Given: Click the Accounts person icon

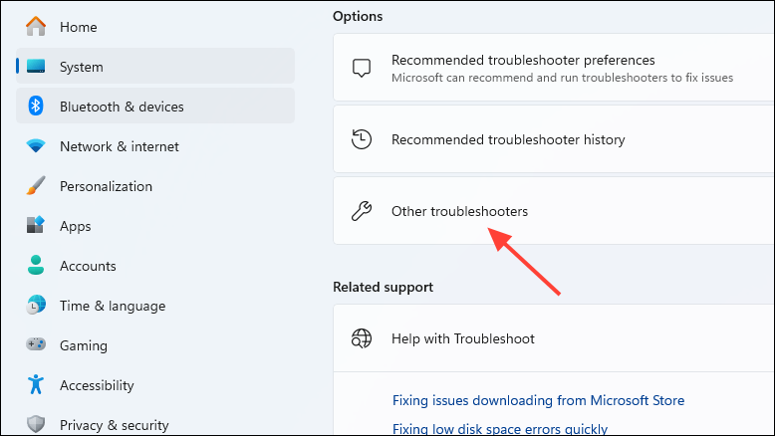Looking at the screenshot, I should tap(36, 265).
